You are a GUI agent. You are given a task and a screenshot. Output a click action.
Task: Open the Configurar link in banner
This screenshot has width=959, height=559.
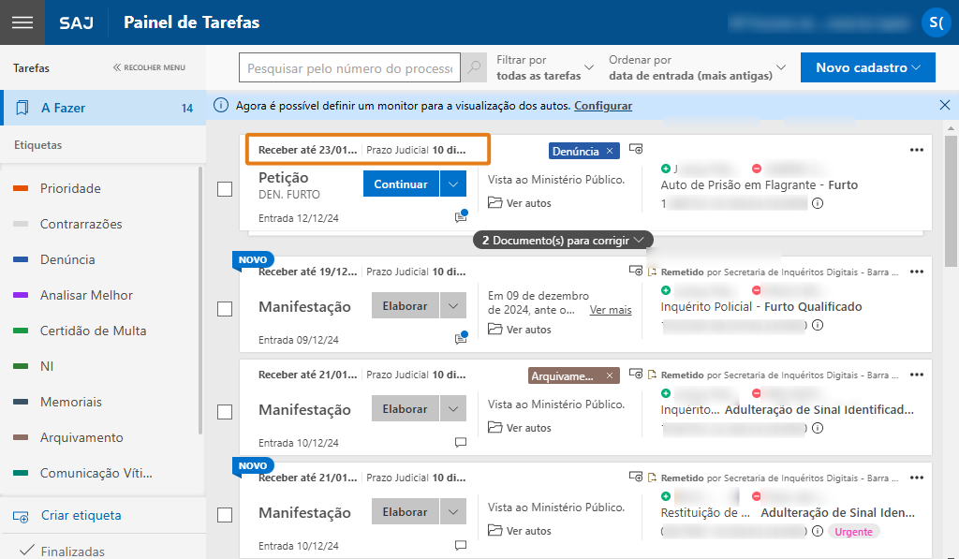coord(602,106)
